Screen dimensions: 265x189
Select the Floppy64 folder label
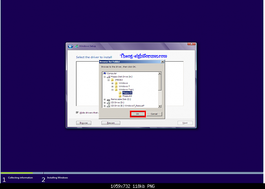[127, 96]
